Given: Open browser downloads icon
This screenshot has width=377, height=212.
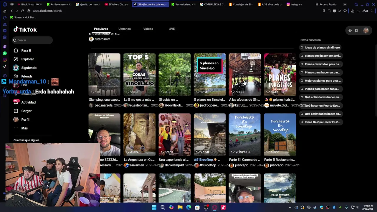Looking at the screenshot, I should pyautogui.click(x=358, y=11).
